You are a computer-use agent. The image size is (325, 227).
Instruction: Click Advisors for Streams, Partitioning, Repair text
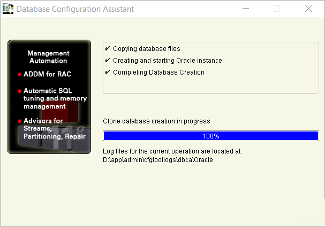pos(54,129)
